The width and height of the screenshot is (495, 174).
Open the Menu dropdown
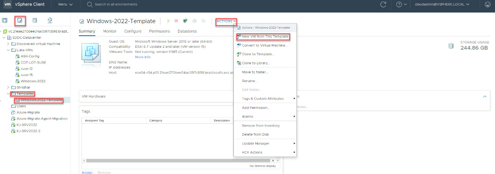[65, 5]
